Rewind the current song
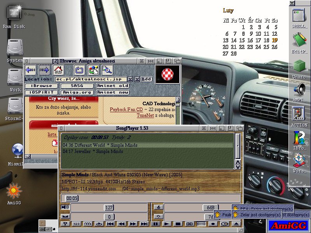 pos(122,224)
